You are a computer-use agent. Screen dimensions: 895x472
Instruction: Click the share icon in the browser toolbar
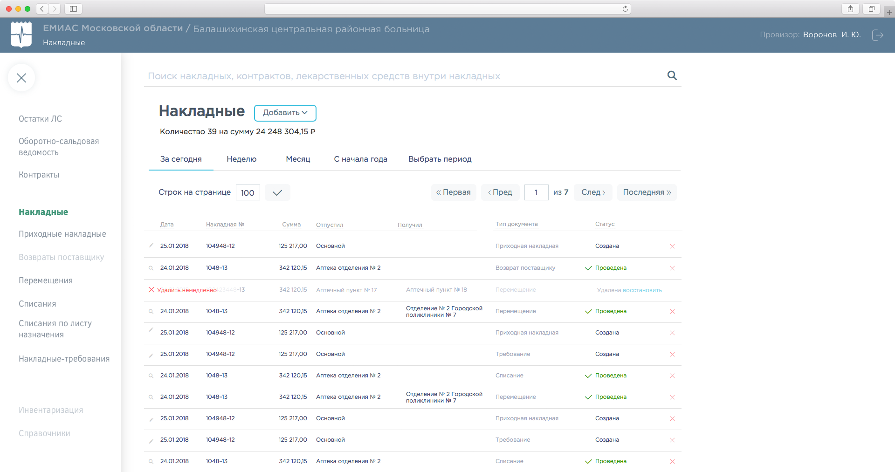coord(850,8)
